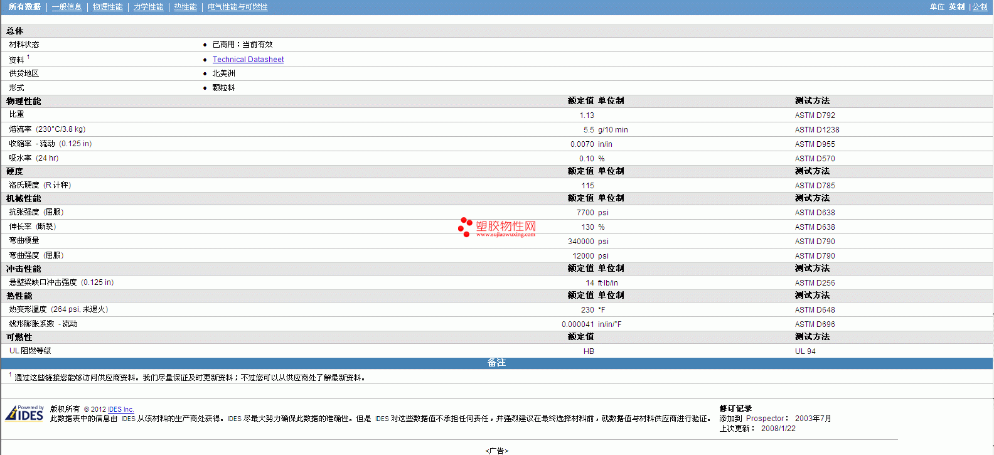
Task: Click the 热变形温度 row label
Action: (x=58, y=309)
